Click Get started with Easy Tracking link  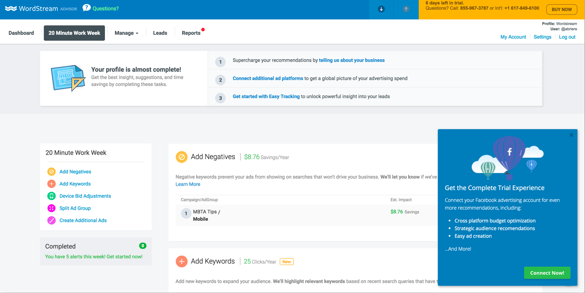tap(266, 97)
